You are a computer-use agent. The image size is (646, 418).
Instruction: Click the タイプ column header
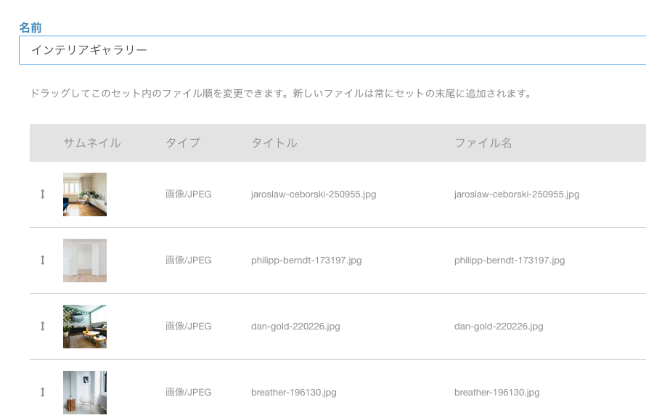click(x=182, y=143)
